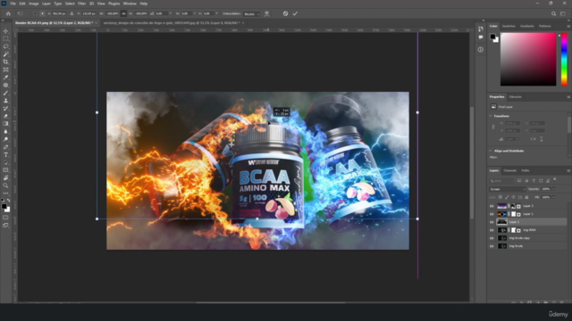Select the Spot Healing Brush tool
Image resolution: width=572 pixels, height=321 pixels.
tap(5, 86)
